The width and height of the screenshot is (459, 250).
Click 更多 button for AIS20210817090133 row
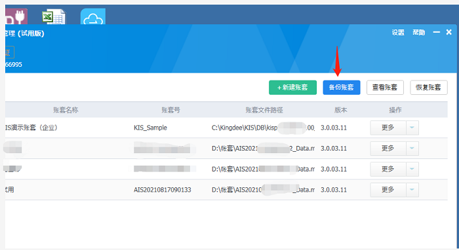[388, 190]
